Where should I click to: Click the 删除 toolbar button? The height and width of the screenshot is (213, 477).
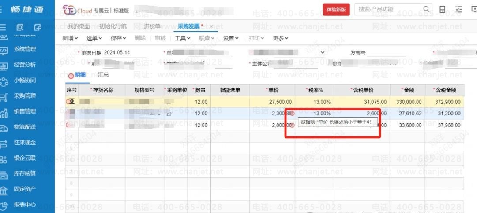click(140, 38)
